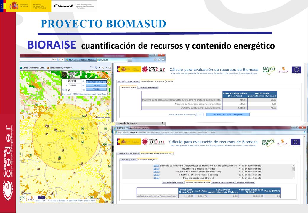Click the SUDOE logo in upper calculation panel
The image size is (308, 213).
[283, 70]
